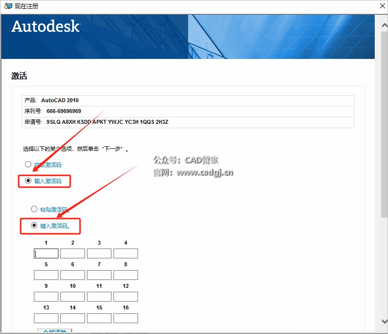The height and width of the screenshot is (334, 388).
Task: Click the 现在注册 title bar icon
Action: 8,6
